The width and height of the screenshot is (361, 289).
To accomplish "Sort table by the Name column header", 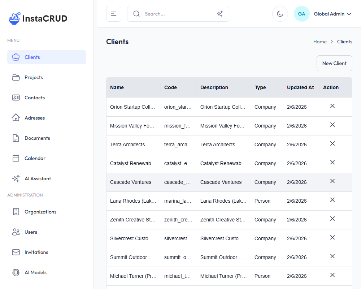I will pyautogui.click(x=117, y=87).
